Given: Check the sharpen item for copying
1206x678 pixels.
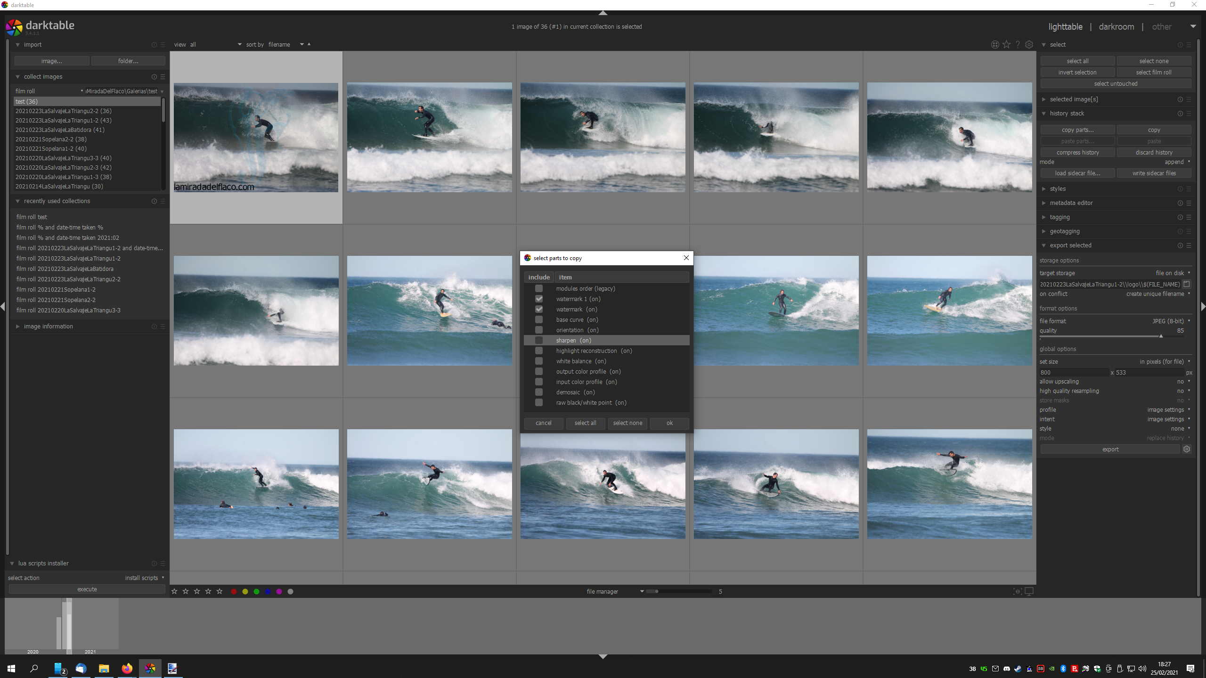Looking at the screenshot, I should [539, 340].
